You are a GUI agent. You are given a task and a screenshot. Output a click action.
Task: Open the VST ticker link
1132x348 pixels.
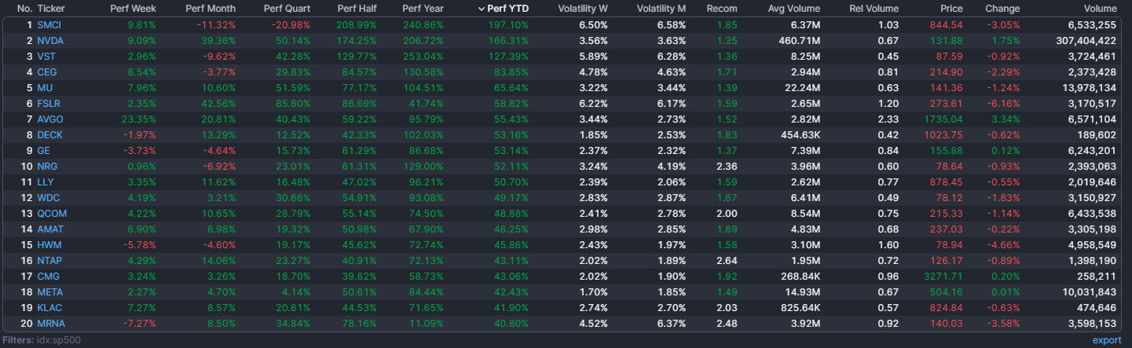pyautogui.click(x=46, y=57)
